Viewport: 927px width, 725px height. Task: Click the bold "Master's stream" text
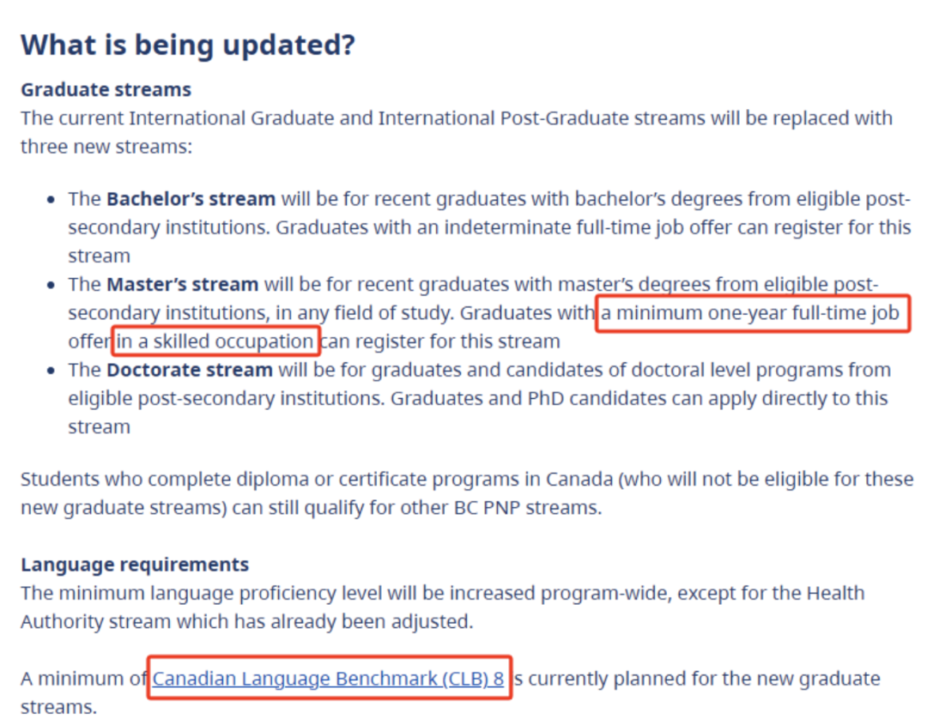pos(182,284)
